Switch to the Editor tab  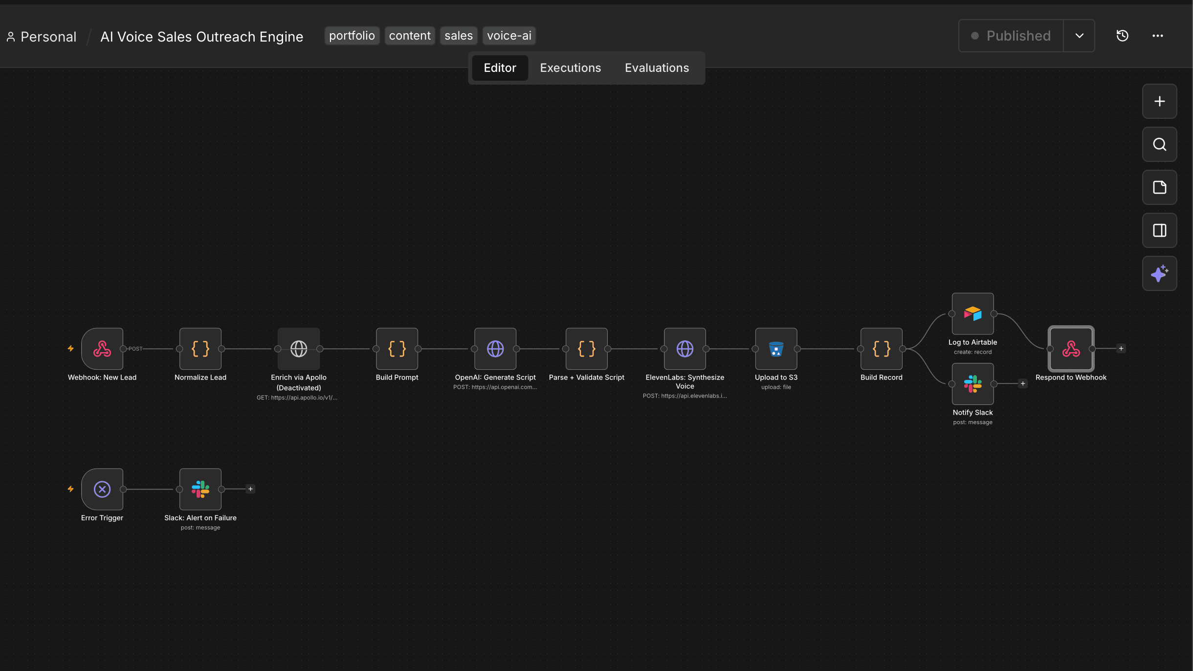point(500,68)
